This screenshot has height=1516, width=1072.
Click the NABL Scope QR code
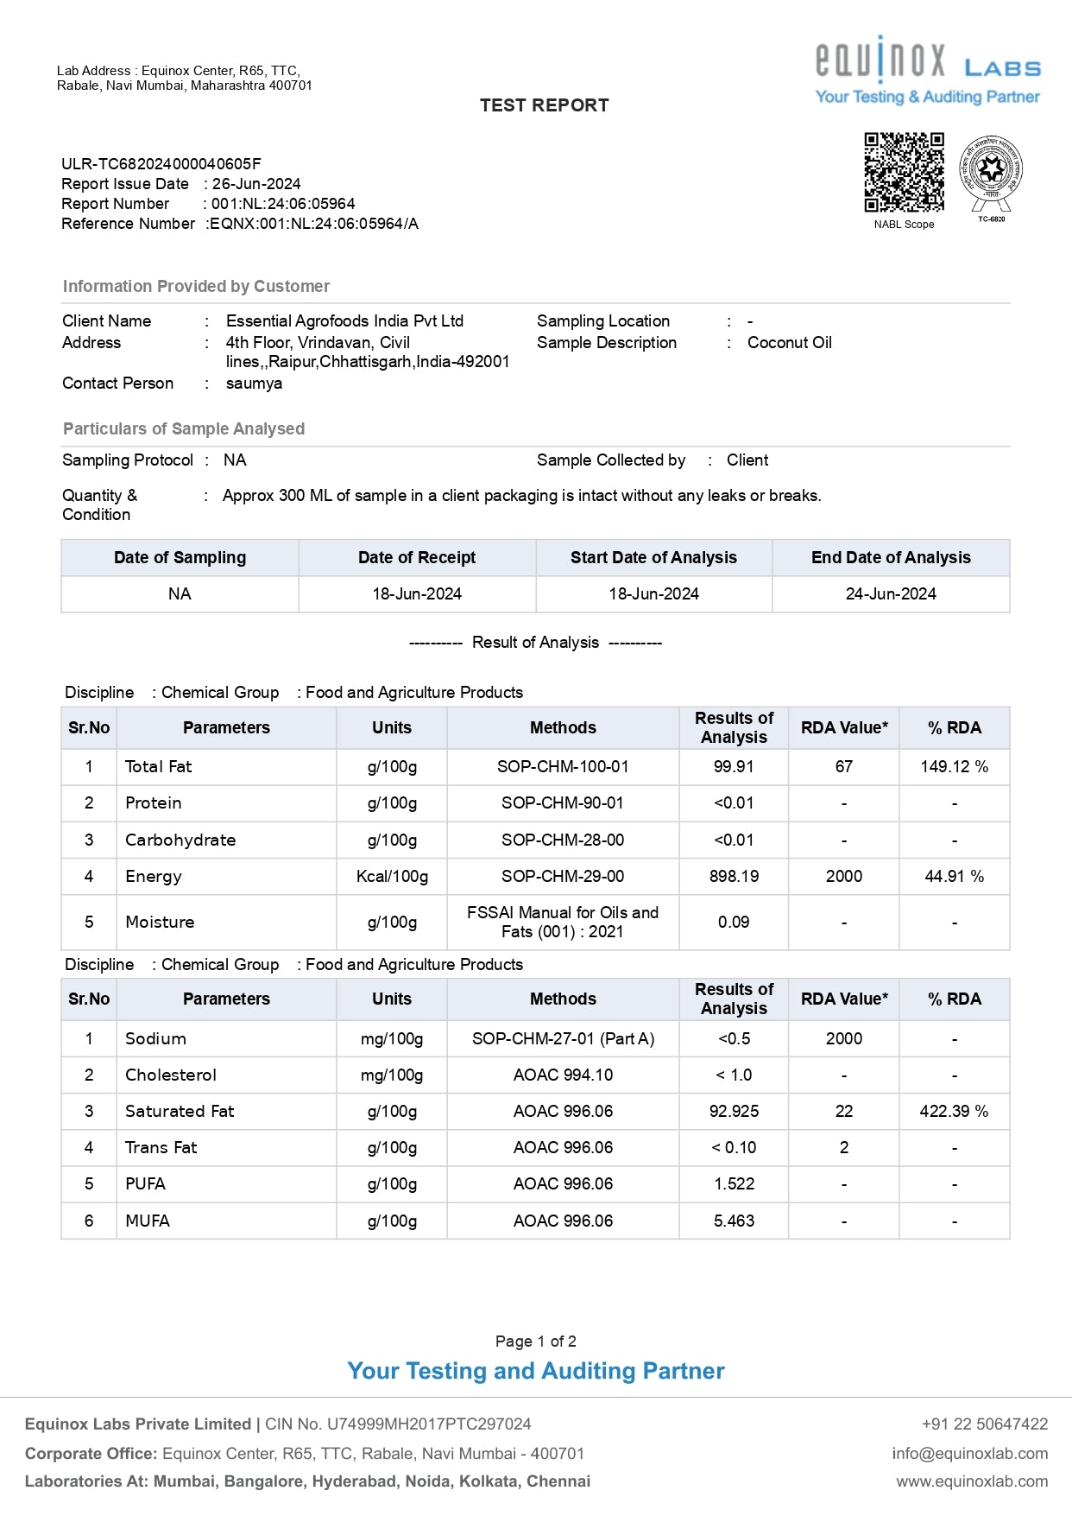point(904,172)
